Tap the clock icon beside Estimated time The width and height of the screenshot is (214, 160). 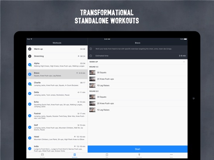click(91, 56)
